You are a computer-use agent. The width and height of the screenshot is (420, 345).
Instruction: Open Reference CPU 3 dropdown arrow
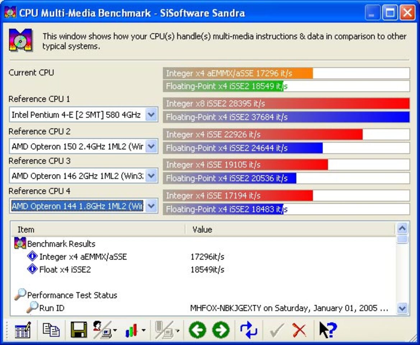151,176
